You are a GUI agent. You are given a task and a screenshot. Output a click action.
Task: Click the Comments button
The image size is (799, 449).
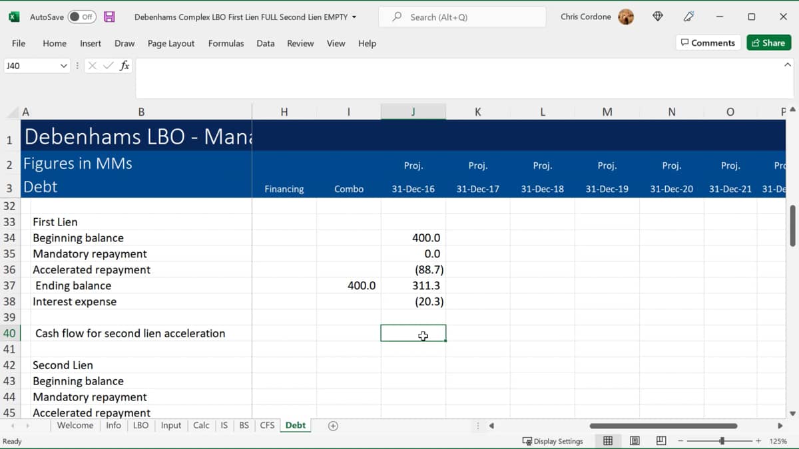[x=708, y=43]
